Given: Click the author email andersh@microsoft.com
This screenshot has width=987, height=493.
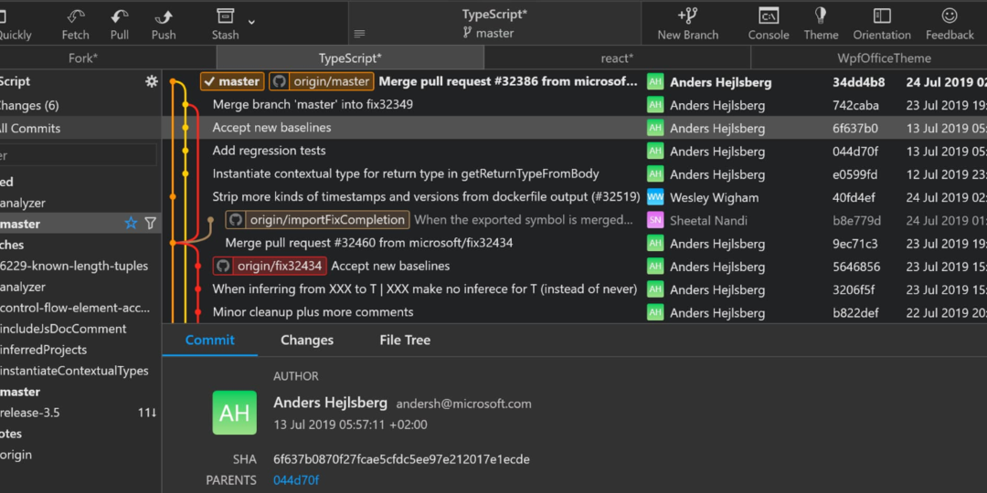Looking at the screenshot, I should click(x=463, y=404).
